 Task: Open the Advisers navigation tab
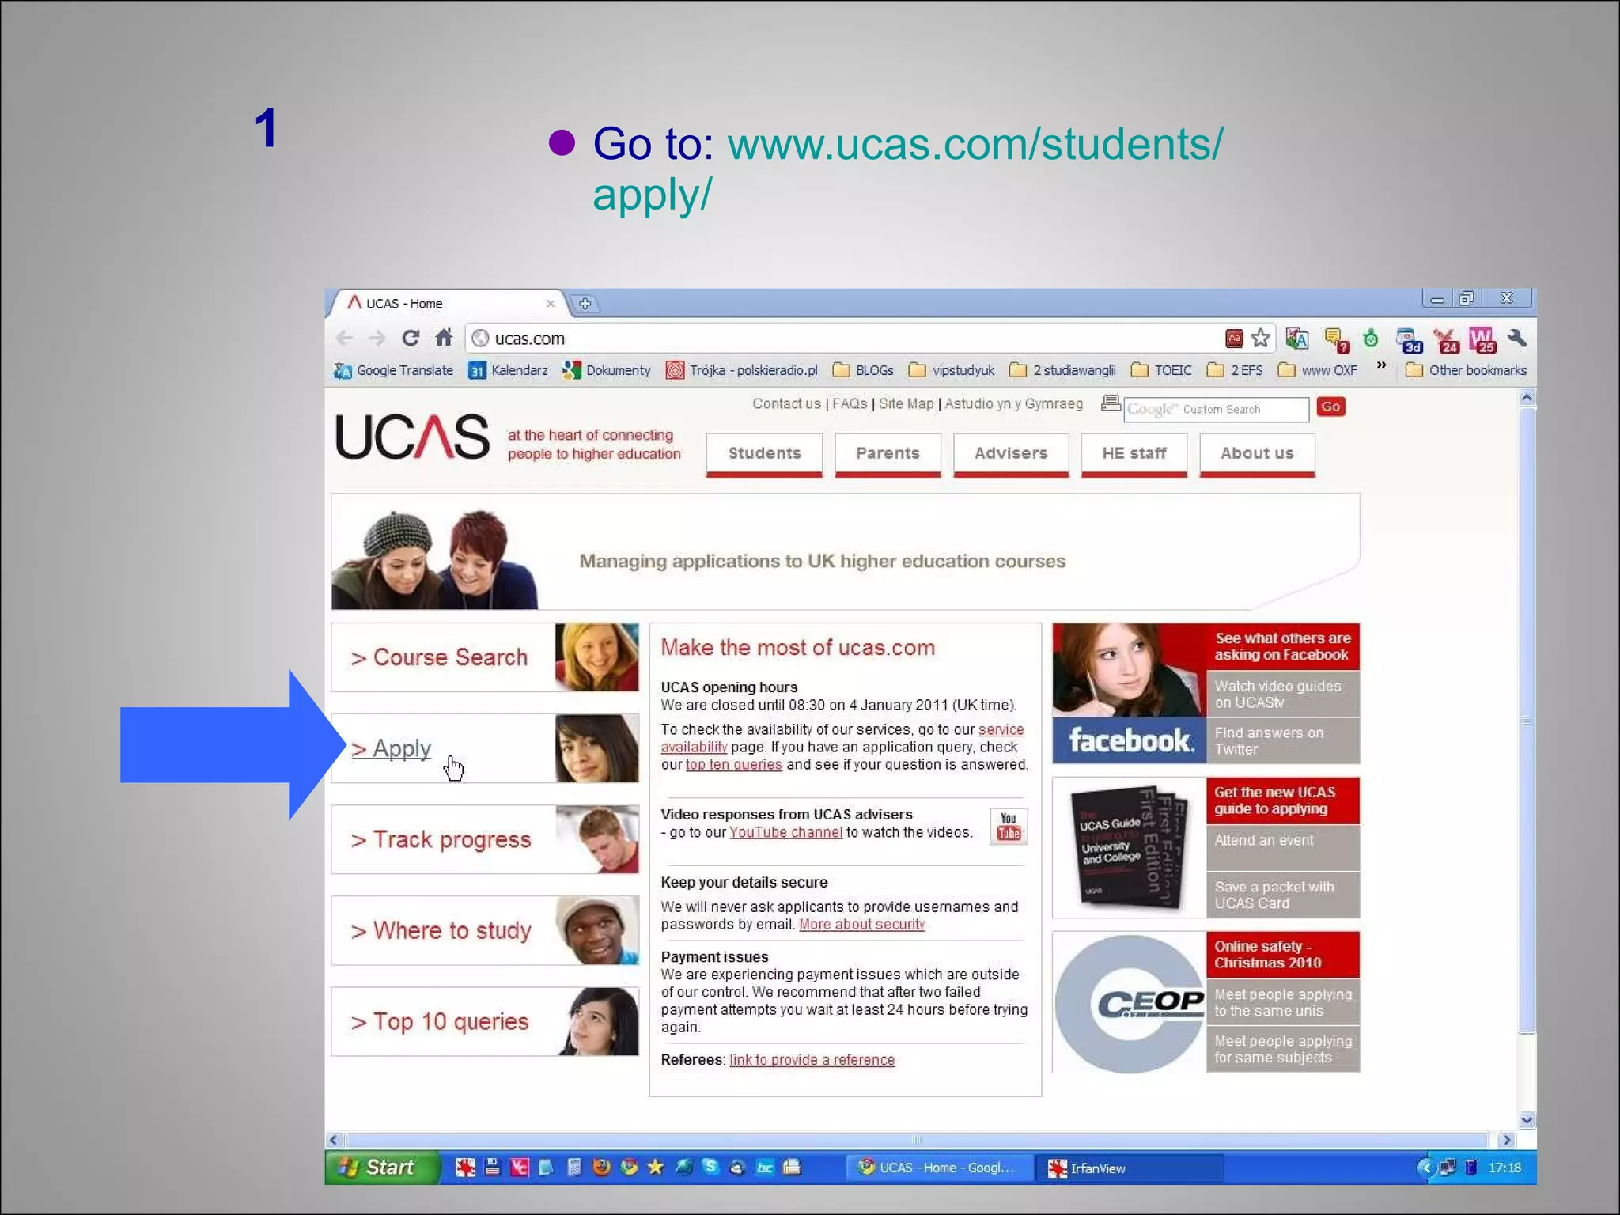pyautogui.click(x=1011, y=454)
